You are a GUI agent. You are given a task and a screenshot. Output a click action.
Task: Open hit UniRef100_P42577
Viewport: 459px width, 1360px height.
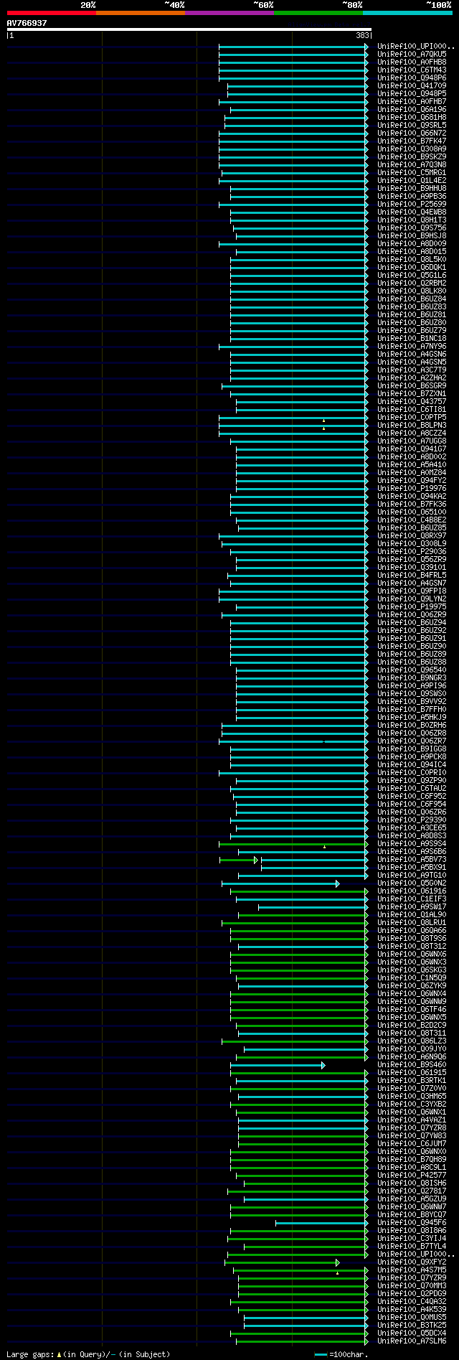[412, 1176]
